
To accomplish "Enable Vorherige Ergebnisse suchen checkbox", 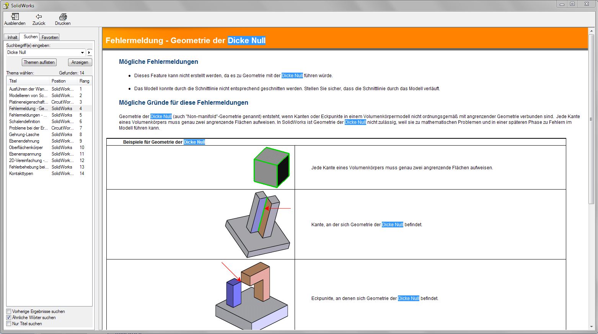I will pos(9,311).
